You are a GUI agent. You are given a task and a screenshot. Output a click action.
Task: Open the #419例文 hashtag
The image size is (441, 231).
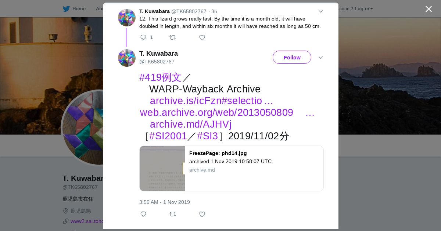(160, 77)
